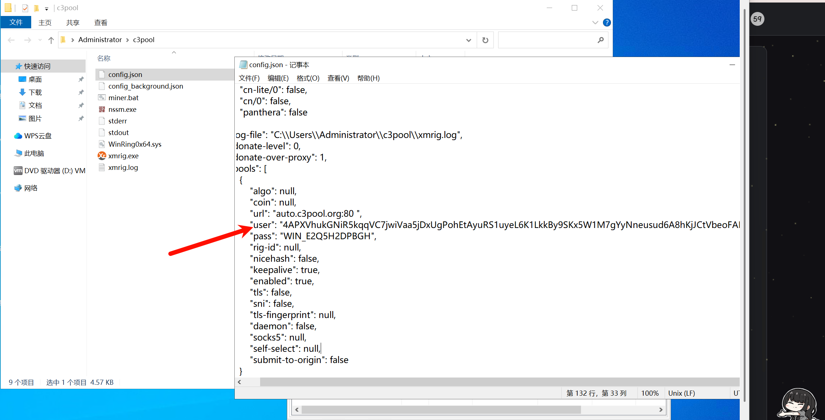Viewport: 825px width, 420px height.
Task: Click the search magnifier icon
Action: [600, 40]
